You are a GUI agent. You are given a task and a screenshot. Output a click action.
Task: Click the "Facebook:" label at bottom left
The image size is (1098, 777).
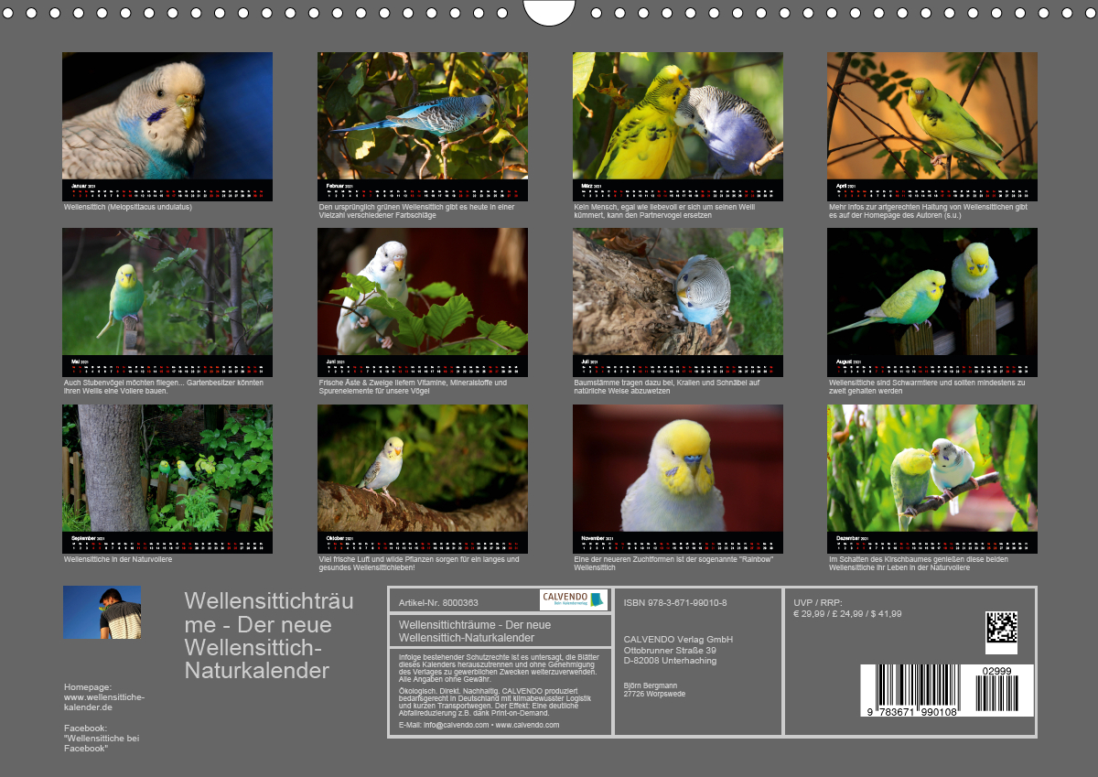point(86,728)
